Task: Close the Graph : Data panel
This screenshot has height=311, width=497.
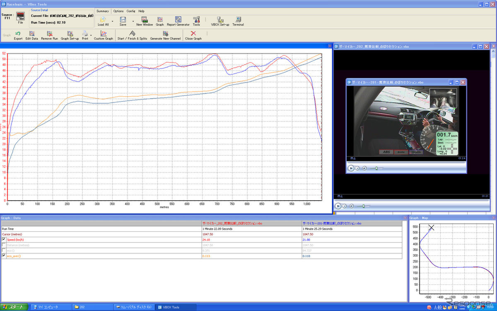Action: point(405,218)
